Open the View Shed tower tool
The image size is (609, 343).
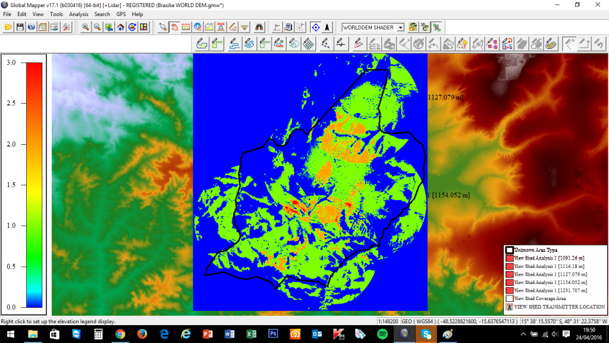[221, 27]
